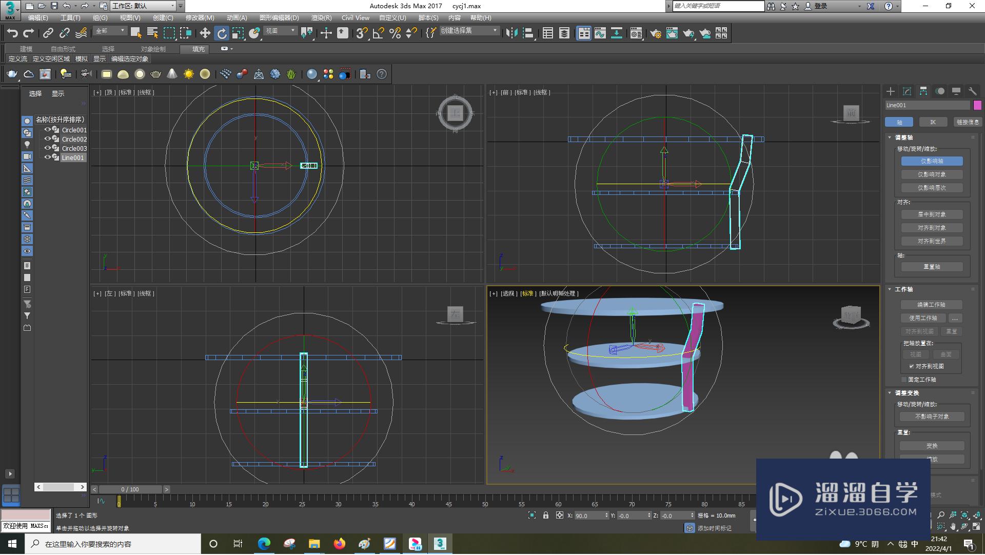Click the Redo arrow in main toolbar

(x=29, y=33)
